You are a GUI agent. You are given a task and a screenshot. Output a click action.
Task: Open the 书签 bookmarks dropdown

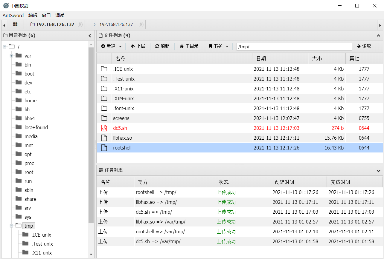tap(219, 46)
